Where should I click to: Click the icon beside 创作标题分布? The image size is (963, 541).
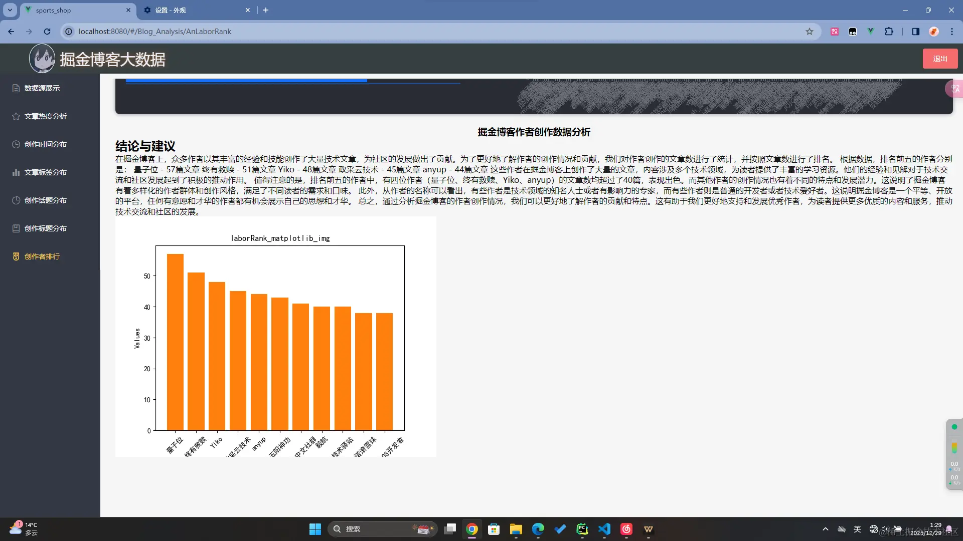[16, 228]
